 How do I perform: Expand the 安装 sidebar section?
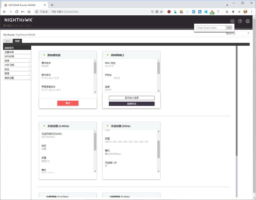pyautogui.click(x=17, y=61)
